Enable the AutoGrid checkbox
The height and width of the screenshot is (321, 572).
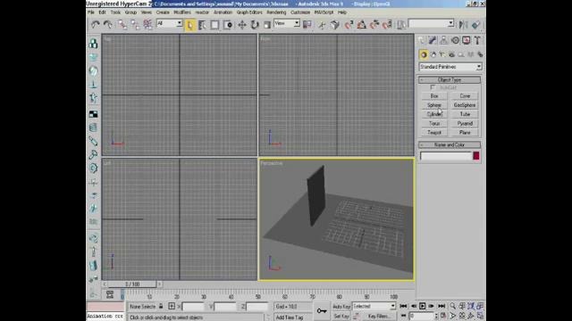pyautogui.click(x=433, y=87)
